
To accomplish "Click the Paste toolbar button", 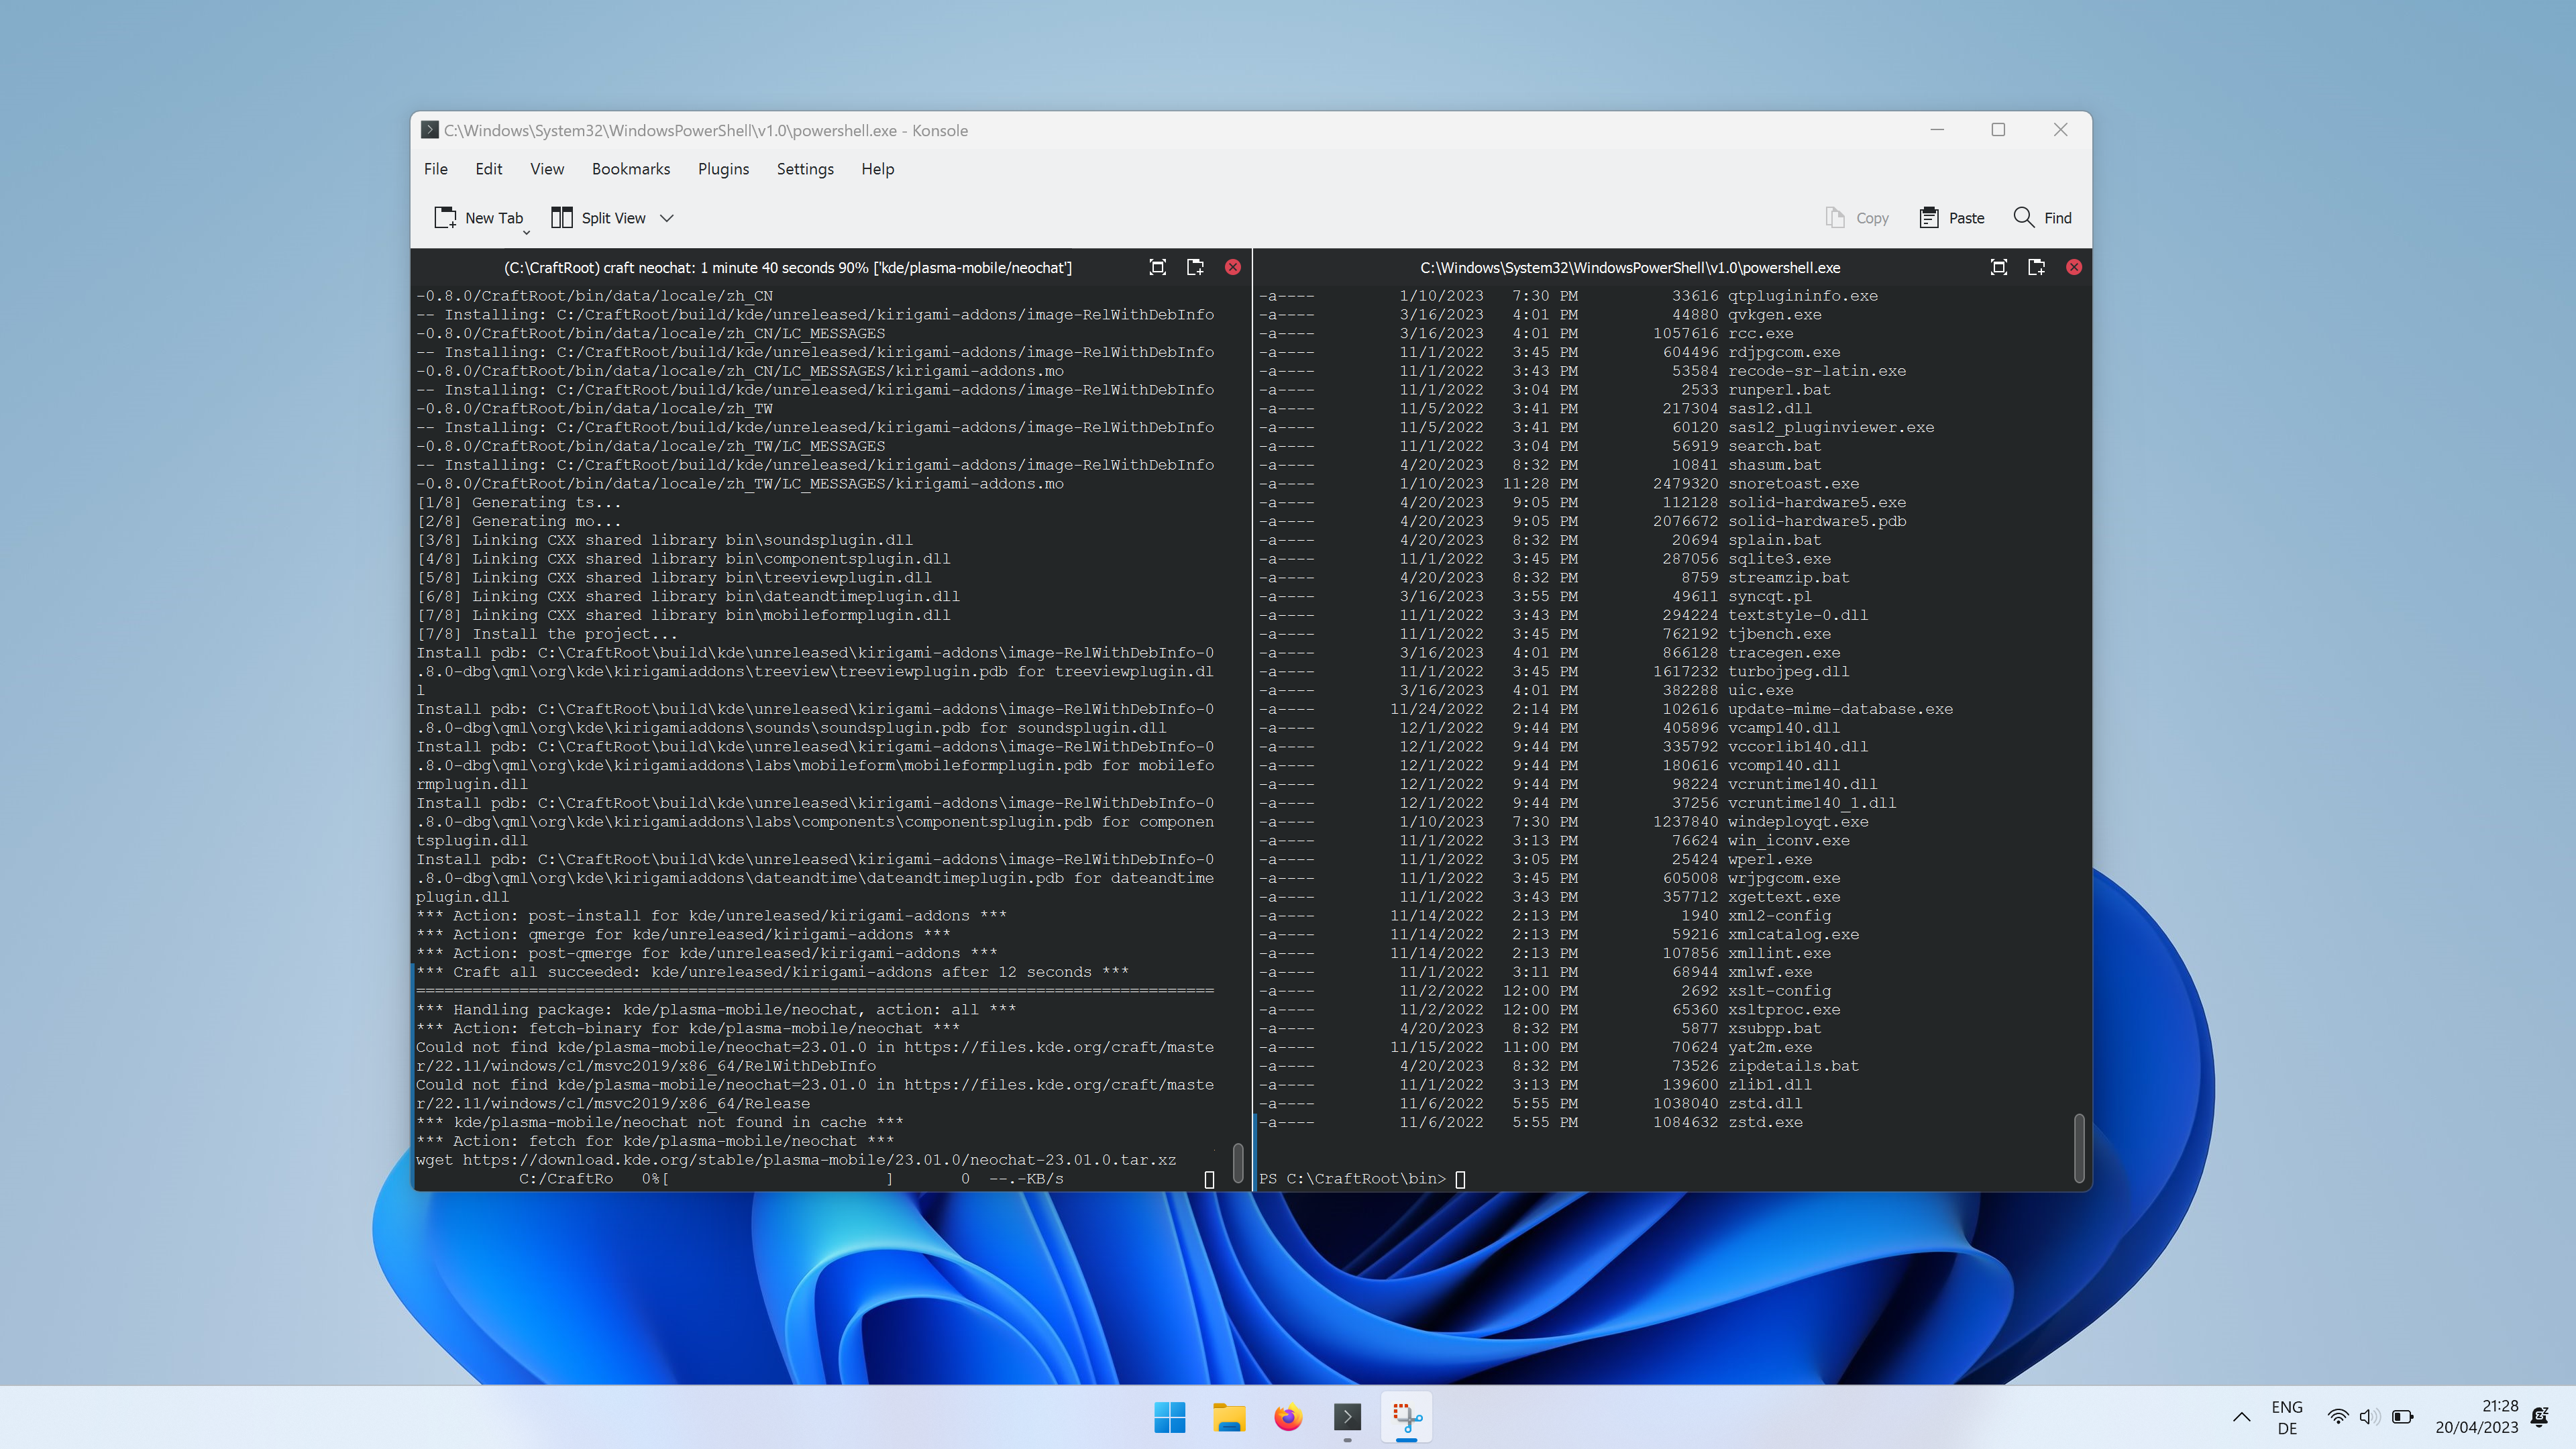I will pyautogui.click(x=1951, y=218).
